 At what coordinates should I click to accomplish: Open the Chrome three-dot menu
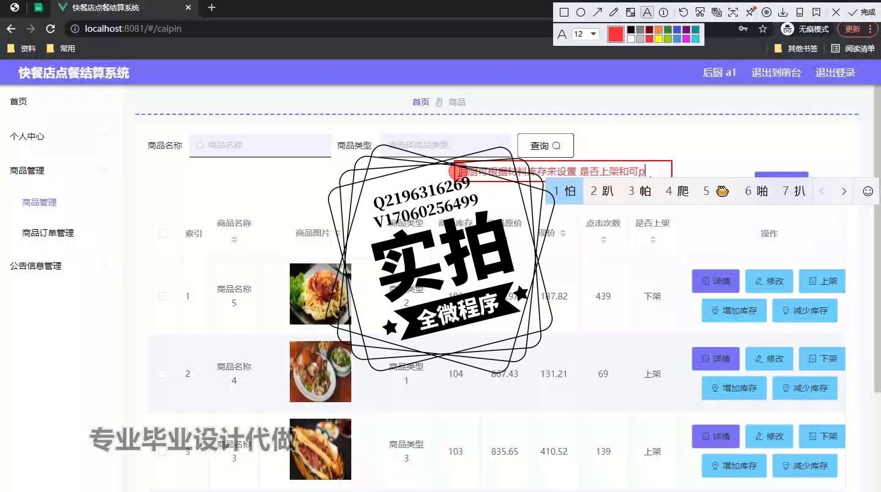pyautogui.click(x=871, y=29)
